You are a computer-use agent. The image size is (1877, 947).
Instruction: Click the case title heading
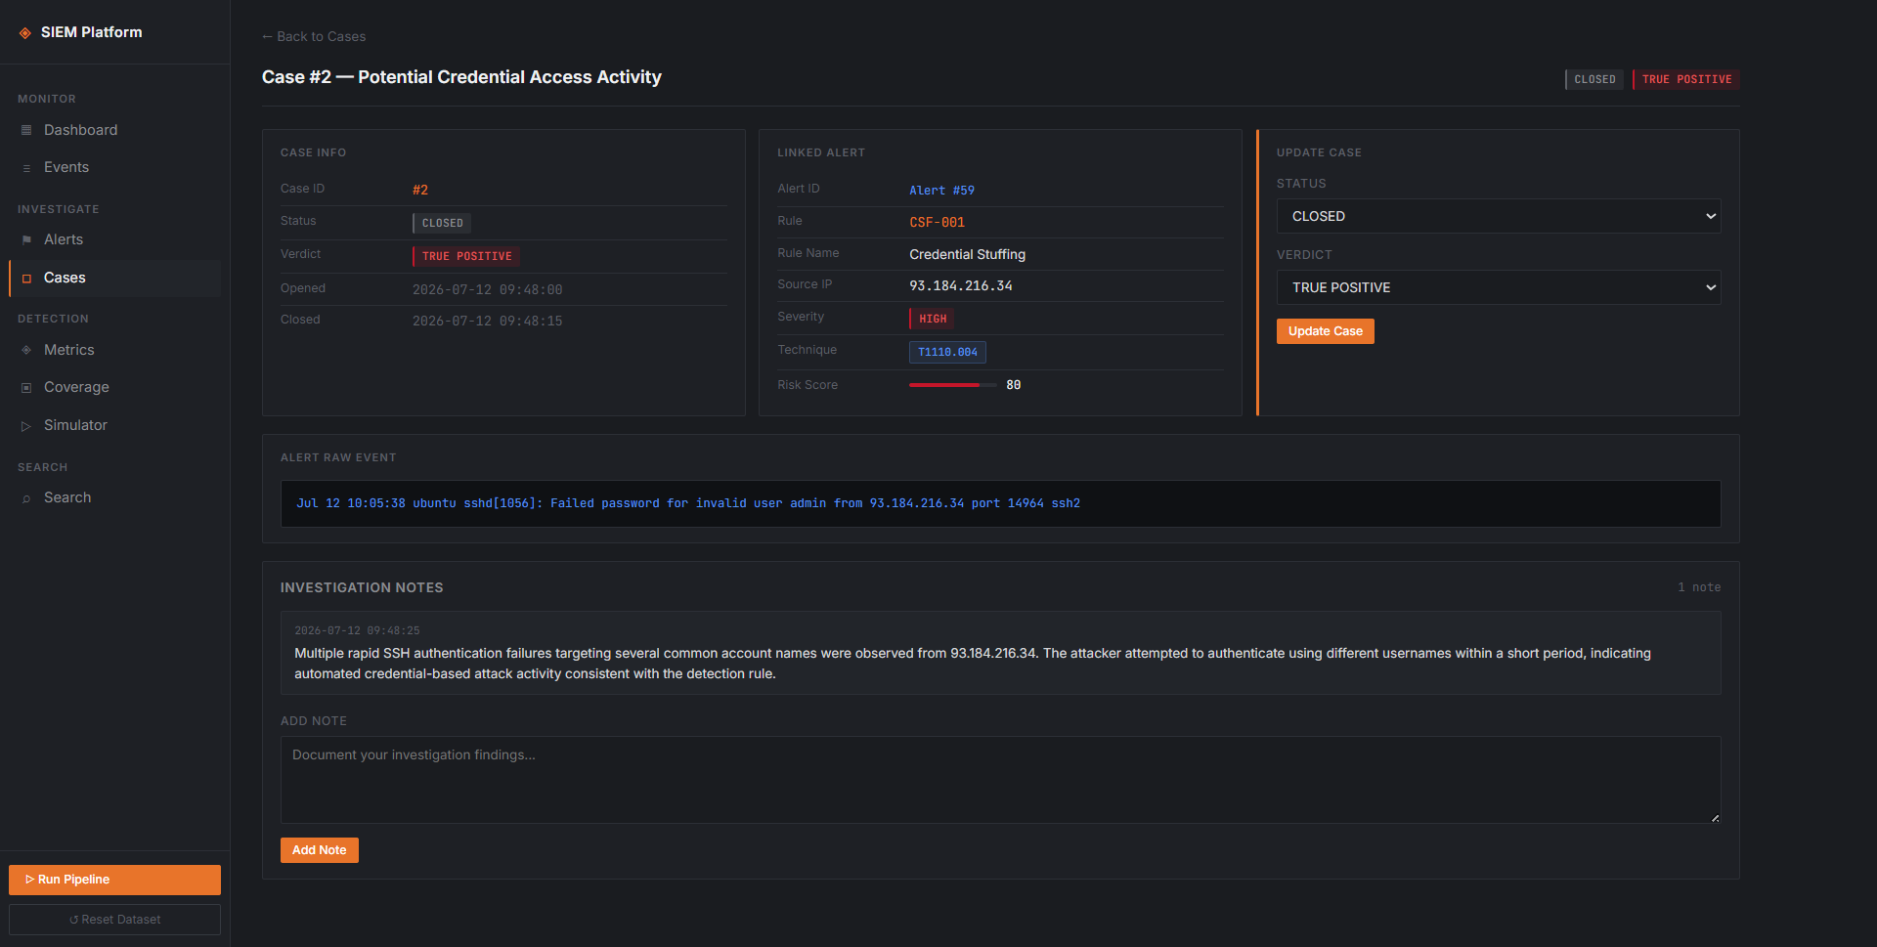click(x=461, y=77)
